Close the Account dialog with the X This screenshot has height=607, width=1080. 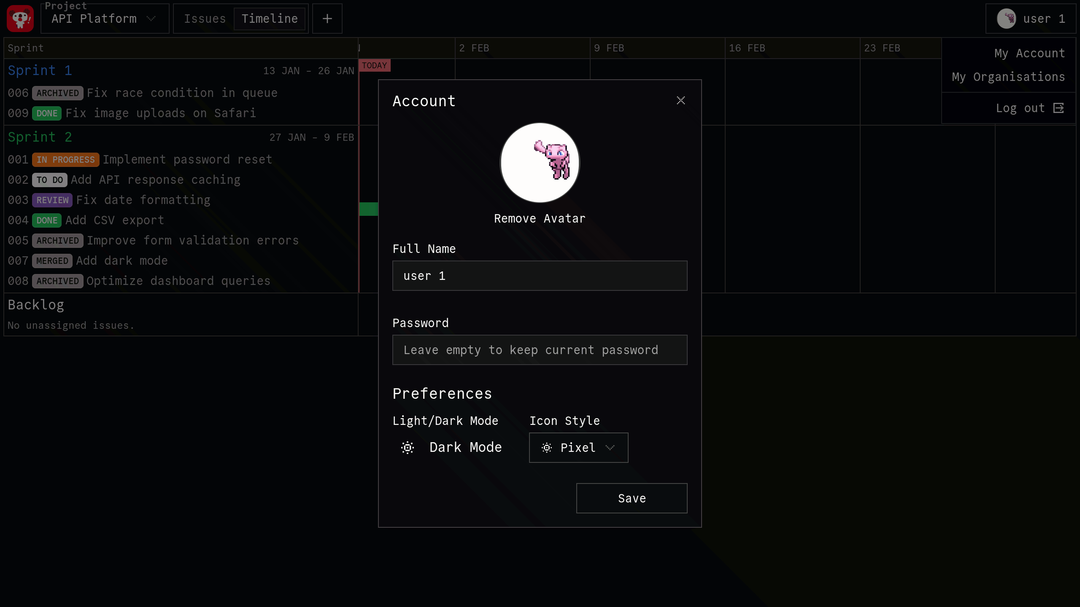click(680, 100)
